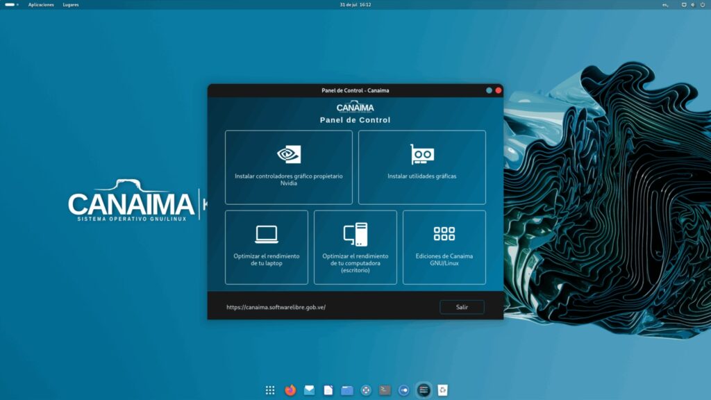Click the volume icon in the top bar

693,5
